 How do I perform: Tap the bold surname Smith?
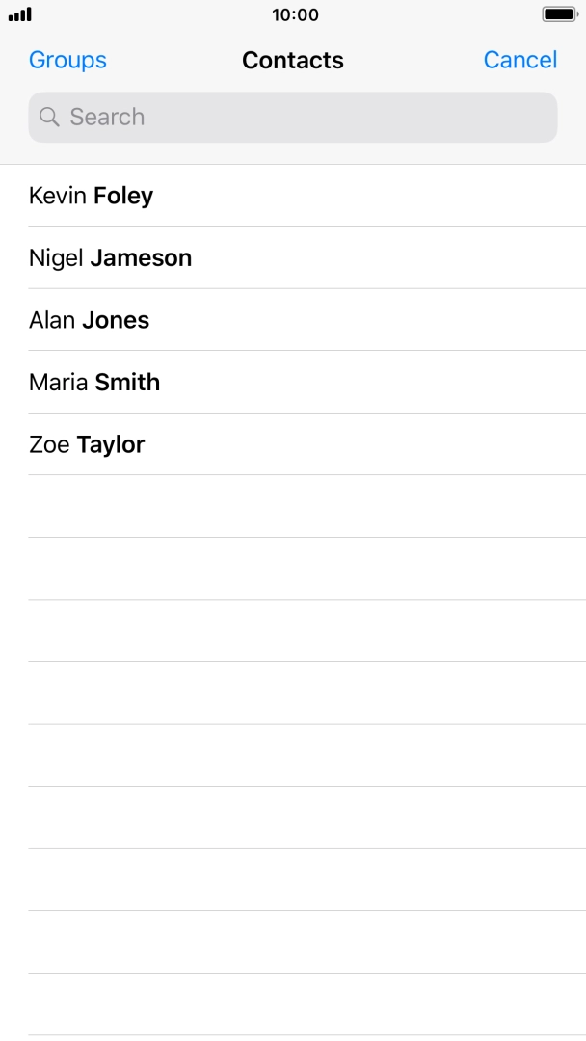127,382
